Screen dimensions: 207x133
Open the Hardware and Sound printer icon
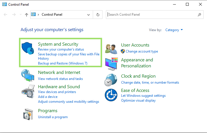click(x=28, y=91)
